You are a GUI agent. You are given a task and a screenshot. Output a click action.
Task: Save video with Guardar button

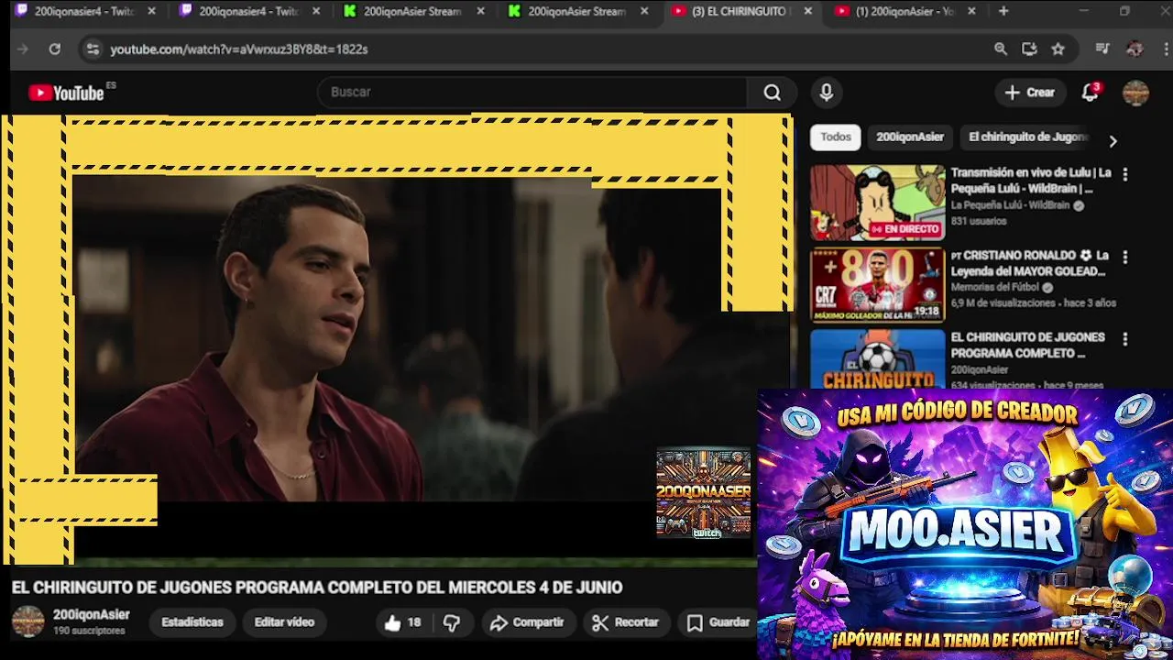point(718,623)
